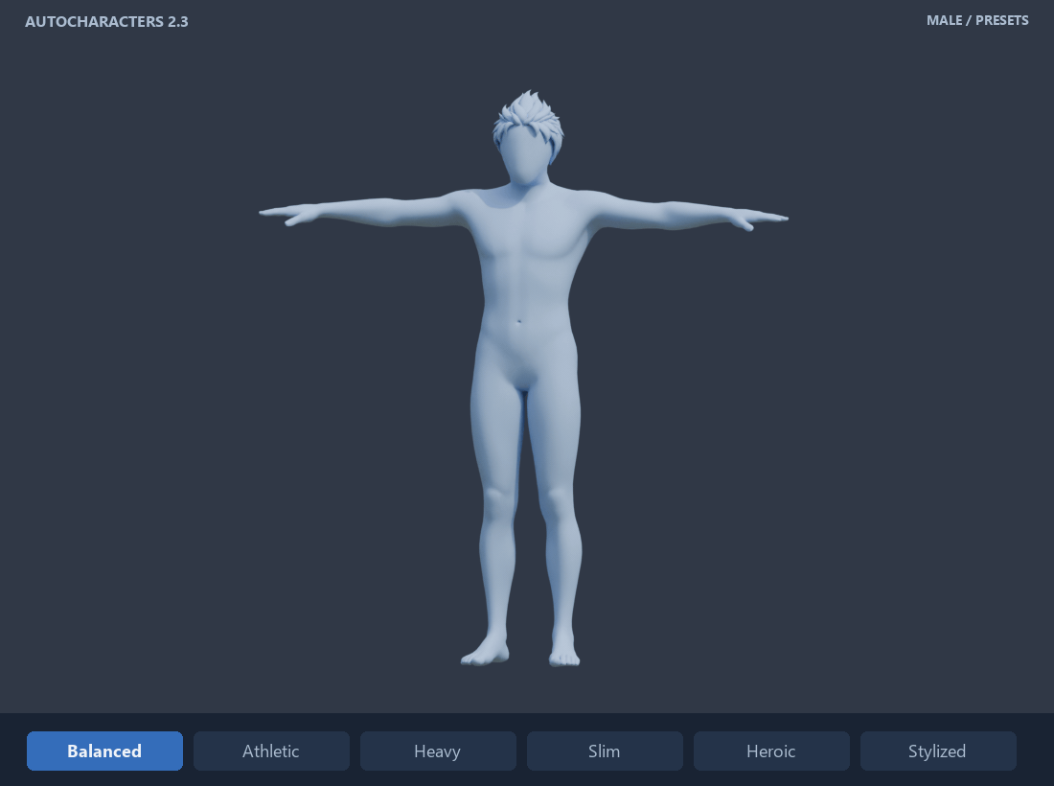Screen dimensions: 1054x786
Task: Select the Balanced preset
Action: tap(104, 751)
